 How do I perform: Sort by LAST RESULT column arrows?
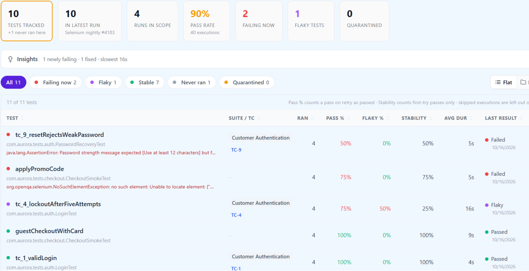pyautogui.click(x=521, y=118)
